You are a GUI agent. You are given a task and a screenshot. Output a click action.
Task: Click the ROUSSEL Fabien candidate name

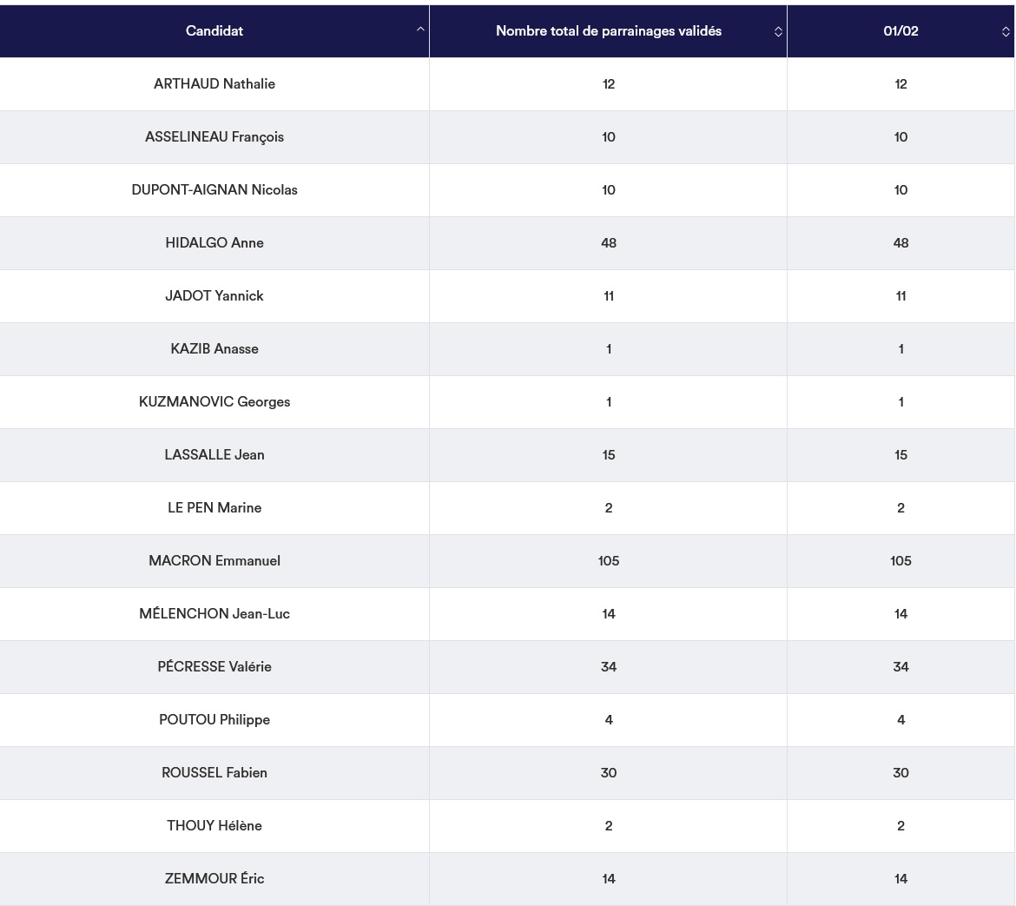coord(214,773)
